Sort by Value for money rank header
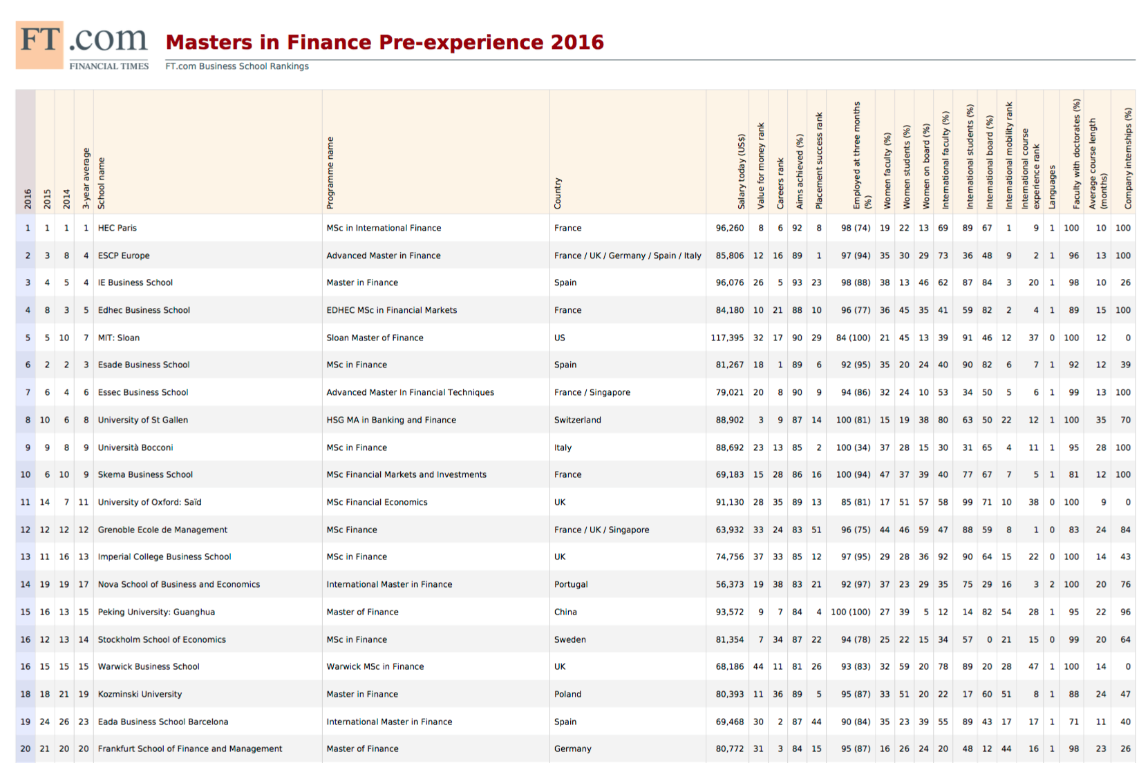Image resolution: width=1139 pixels, height=763 pixels. click(761, 166)
